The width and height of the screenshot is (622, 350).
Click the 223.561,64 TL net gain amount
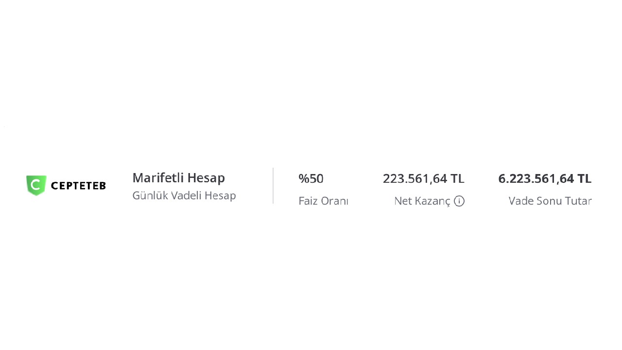(x=424, y=178)
